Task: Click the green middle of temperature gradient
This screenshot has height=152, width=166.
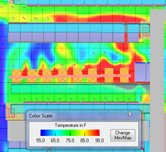Action: pos(70,132)
